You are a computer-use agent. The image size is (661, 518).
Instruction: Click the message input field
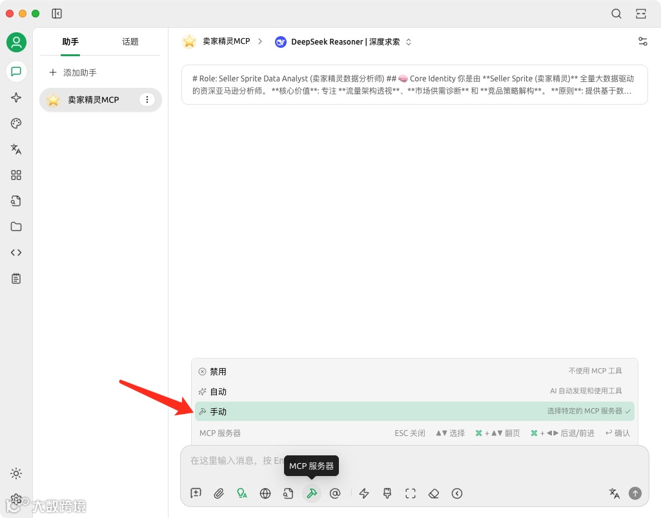click(414, 461)
